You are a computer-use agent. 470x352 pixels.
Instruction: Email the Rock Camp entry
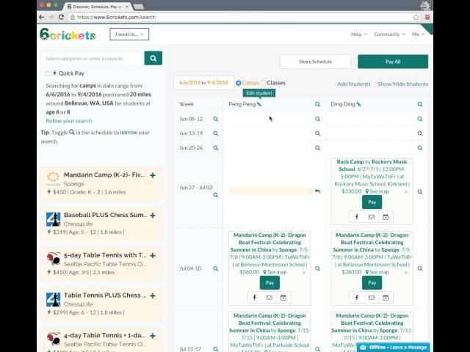372,217
